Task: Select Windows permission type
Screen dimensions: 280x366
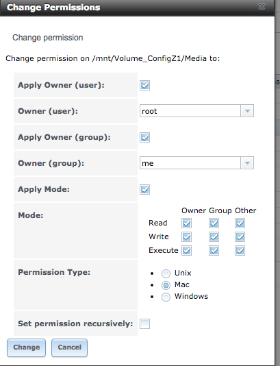Action: pyautogui.click(x=166, y=297)
